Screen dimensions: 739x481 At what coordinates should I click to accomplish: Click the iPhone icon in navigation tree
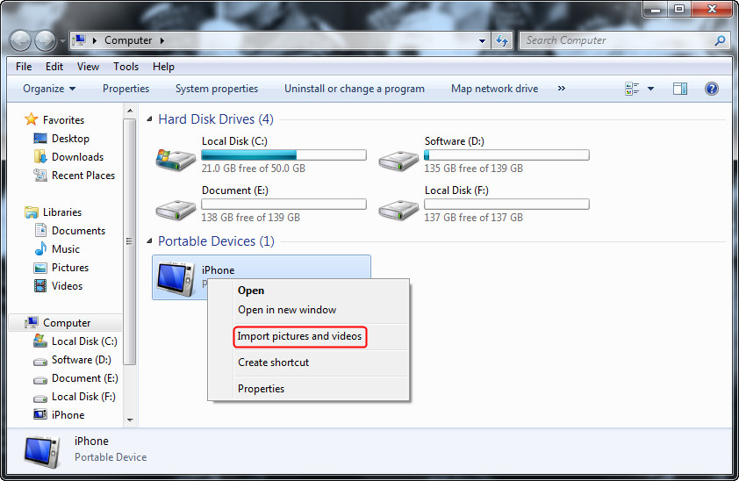[x=40, y=414]
